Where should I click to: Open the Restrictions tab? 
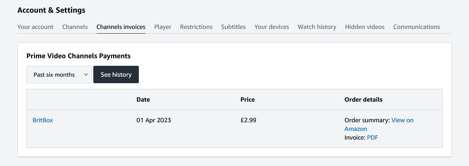(196, 27)
